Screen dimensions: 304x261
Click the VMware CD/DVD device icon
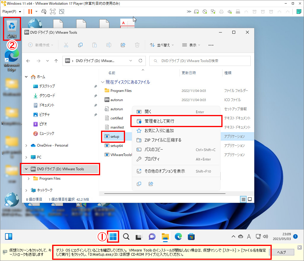pos(205,12)
